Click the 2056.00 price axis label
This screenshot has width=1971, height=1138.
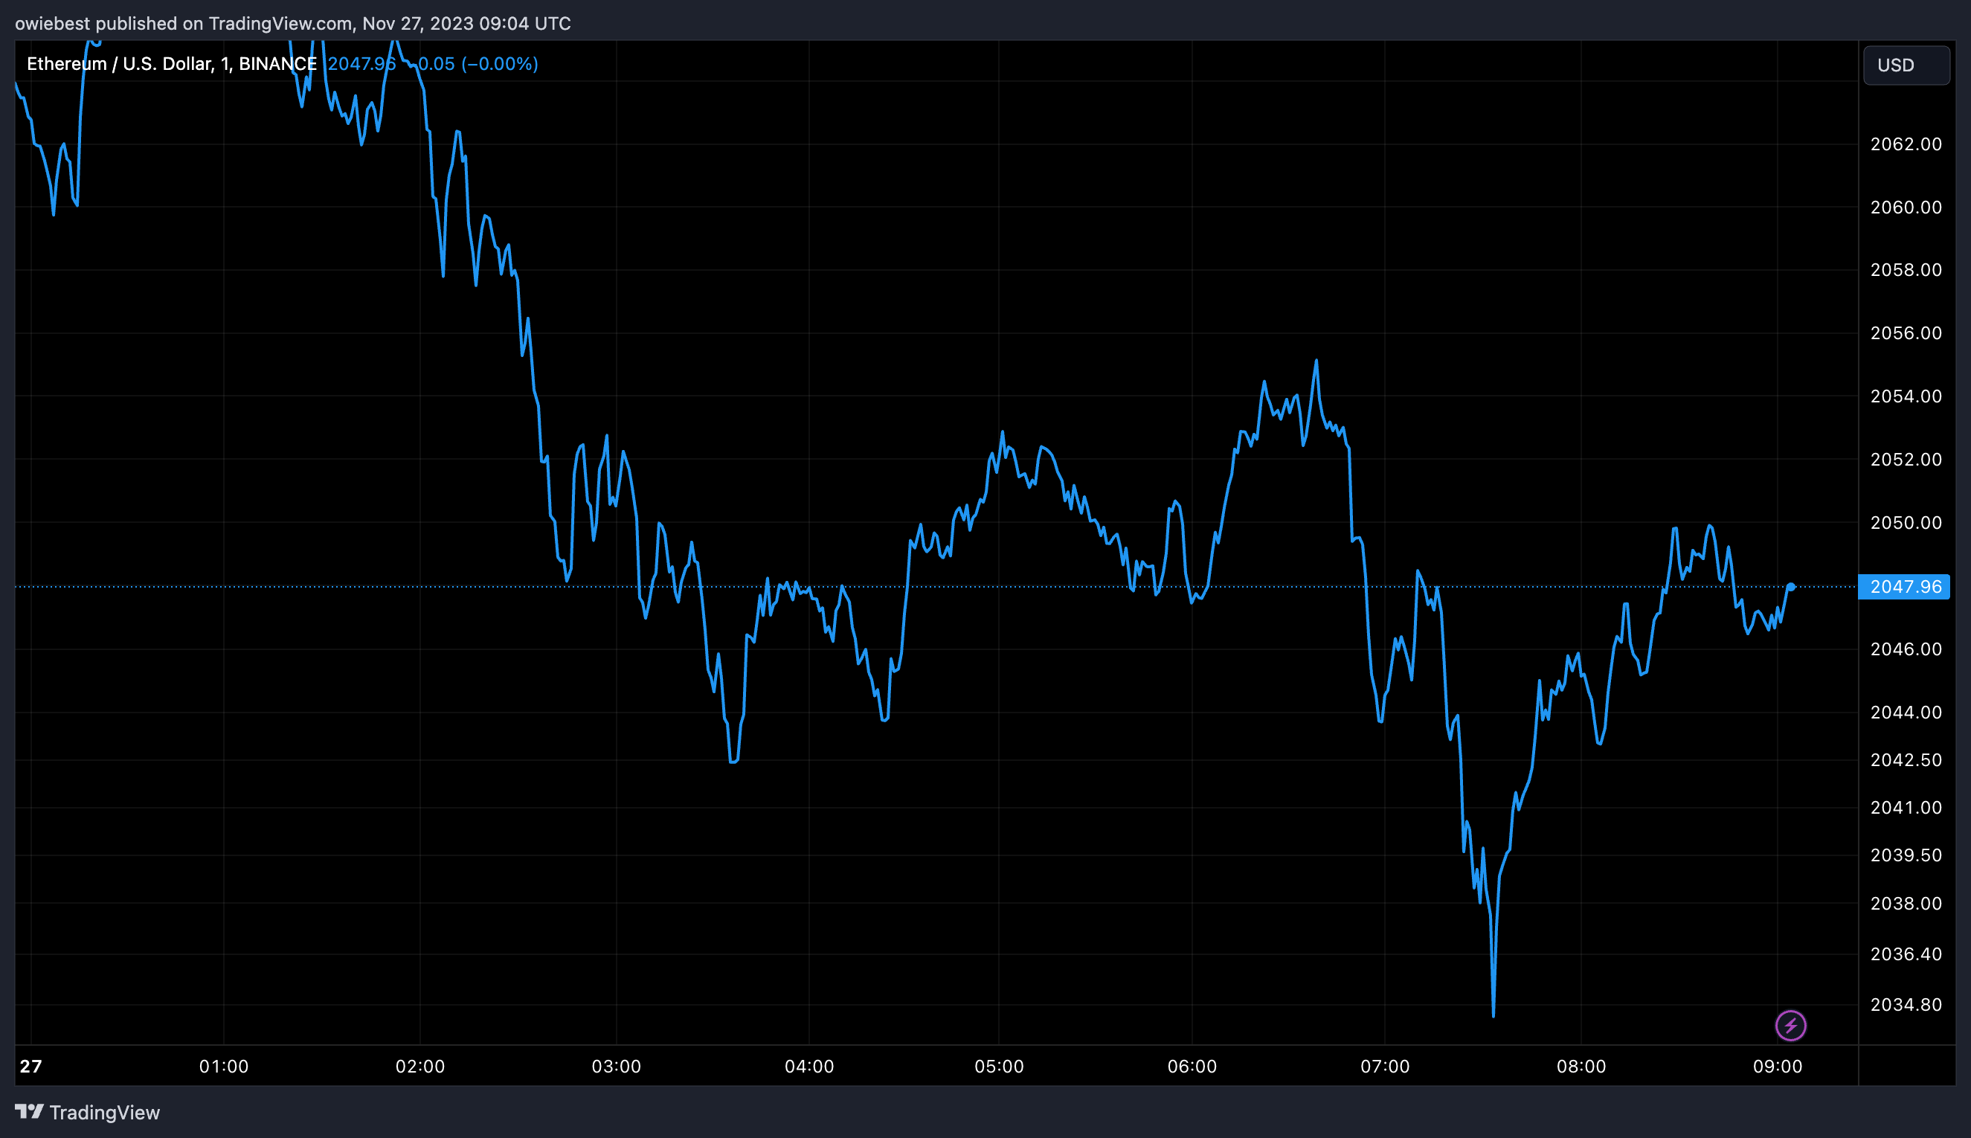(x=1906, y=333)
